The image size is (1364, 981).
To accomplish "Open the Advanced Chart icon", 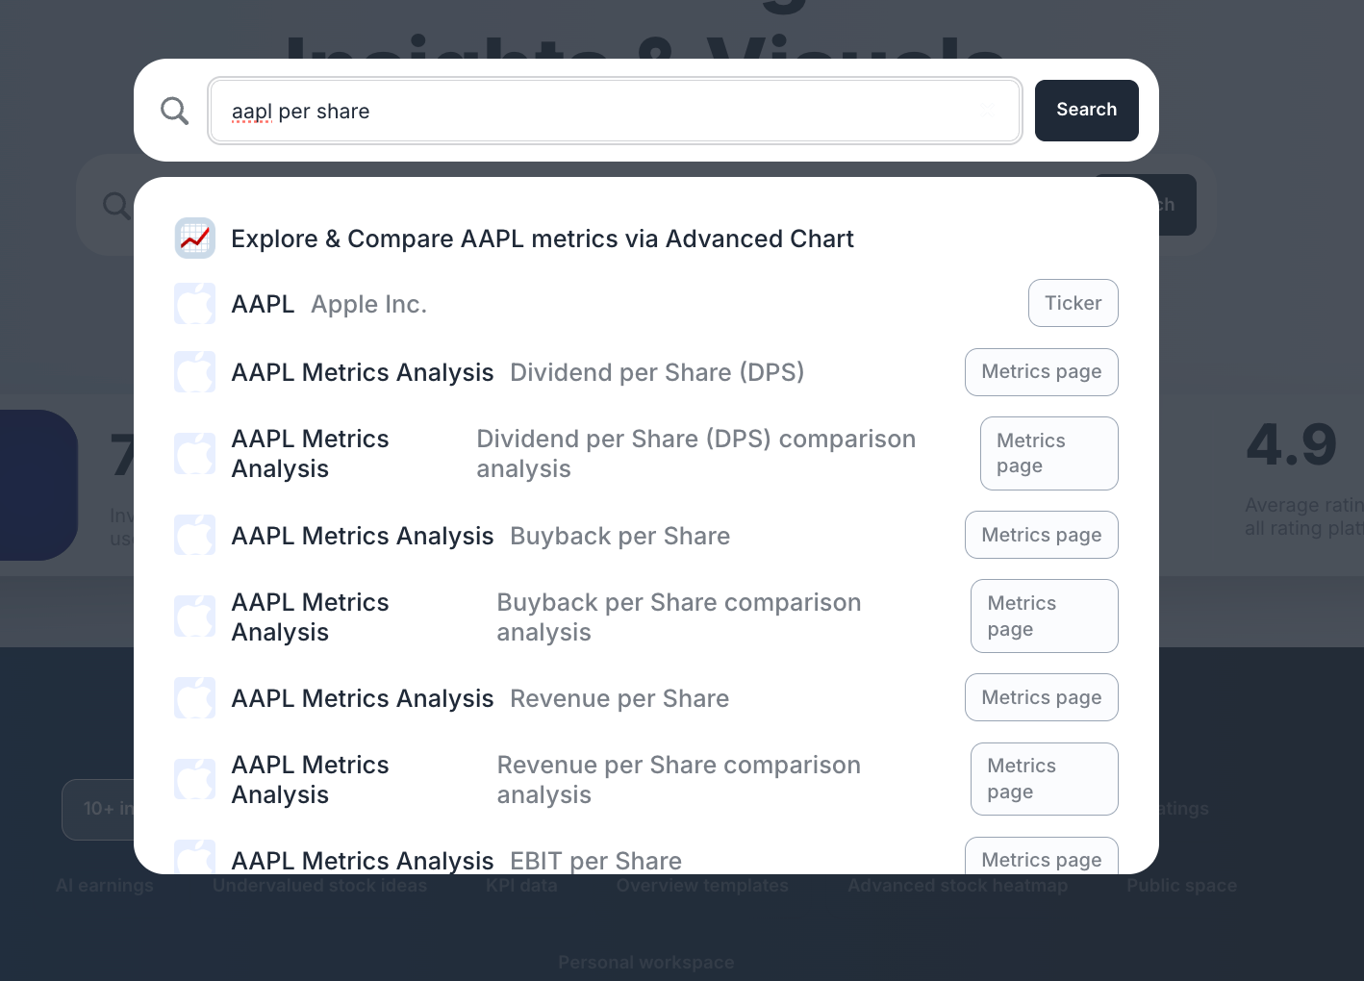I will [194, 238].
